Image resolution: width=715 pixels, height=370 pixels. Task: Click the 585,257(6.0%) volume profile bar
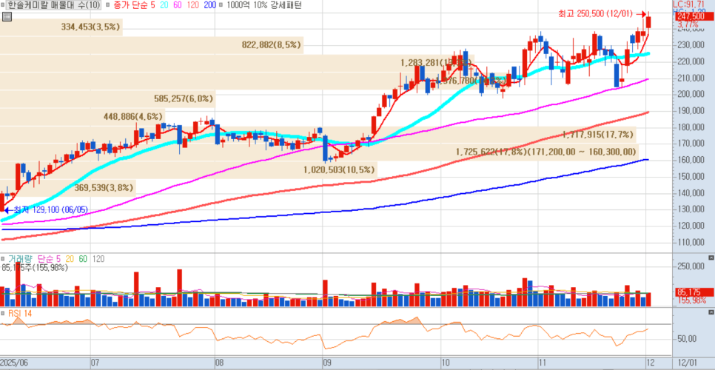pos(107,98)
